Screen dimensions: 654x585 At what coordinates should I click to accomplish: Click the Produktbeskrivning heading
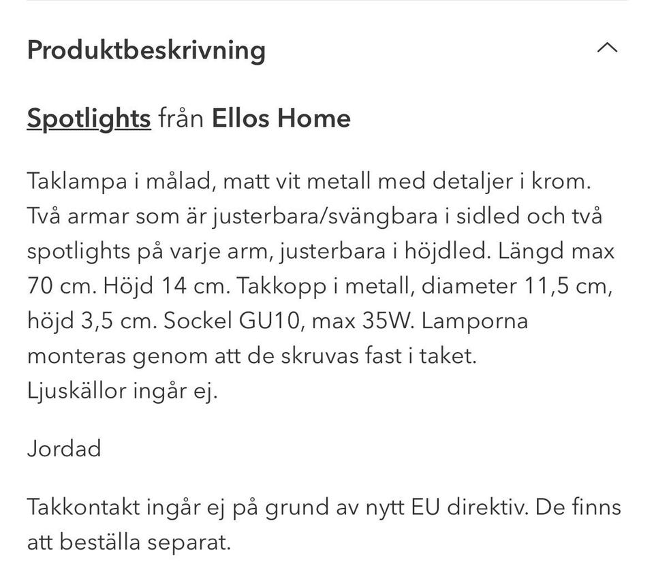click(146, 50)
